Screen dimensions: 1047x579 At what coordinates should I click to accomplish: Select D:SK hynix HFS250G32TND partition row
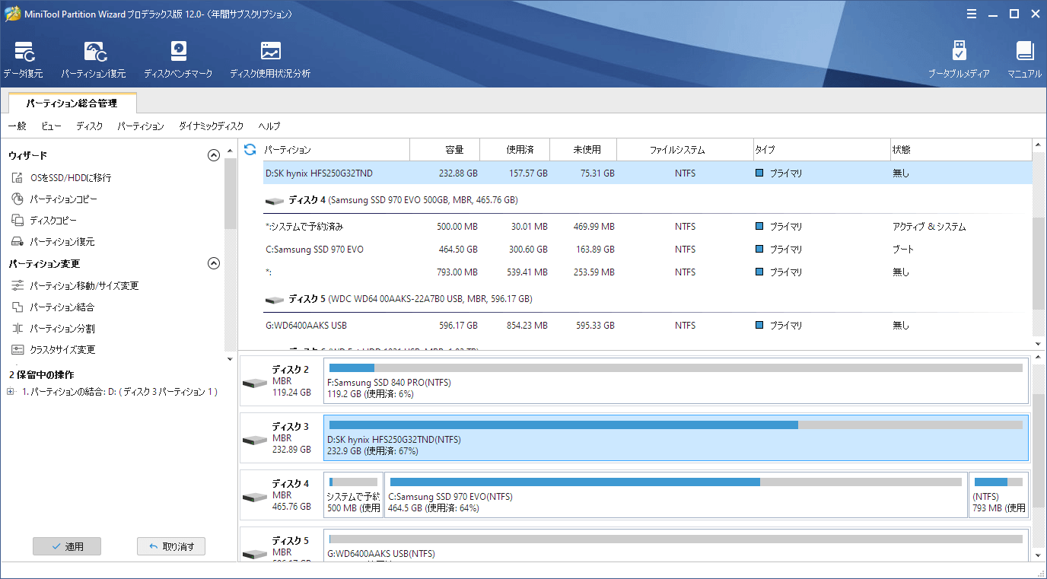pyautogui.click(x=648, y=173)
